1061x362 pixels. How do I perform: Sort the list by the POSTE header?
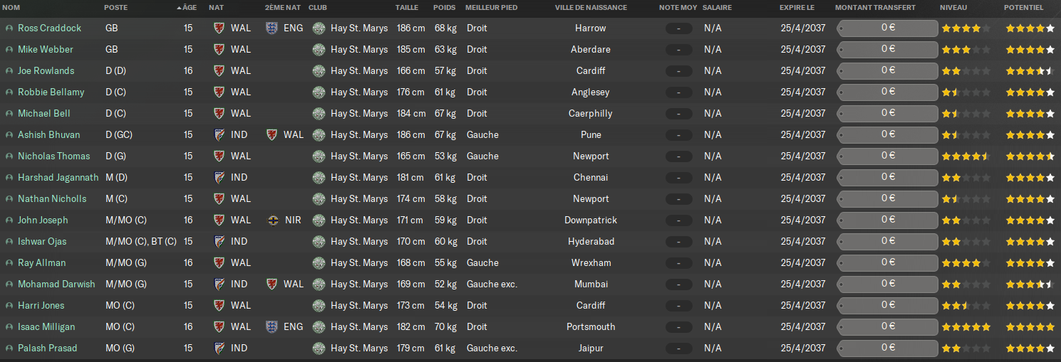pos(117,7)
